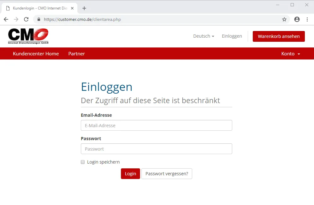This screenshot has width=314, height=205.
Task: Maximize the browser window
Action: click(292, 5)
